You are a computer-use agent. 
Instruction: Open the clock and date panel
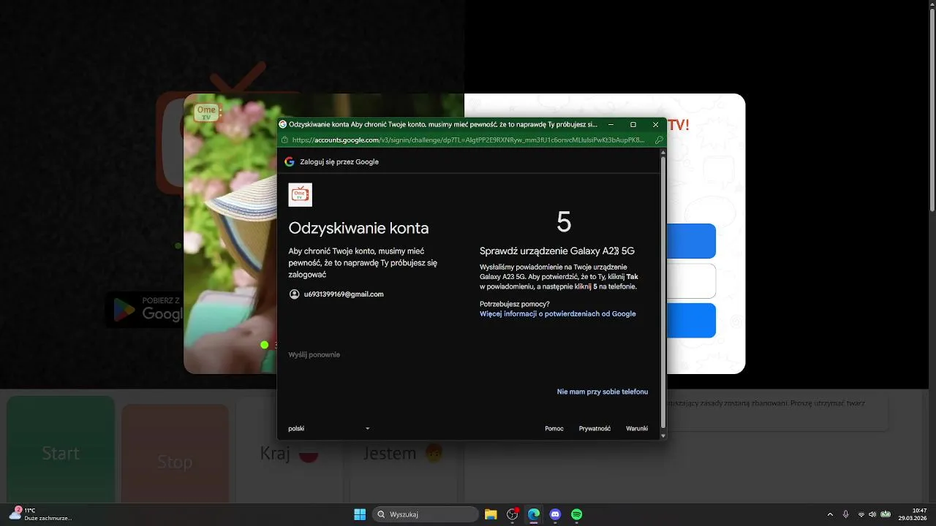[x=914, y=514]
